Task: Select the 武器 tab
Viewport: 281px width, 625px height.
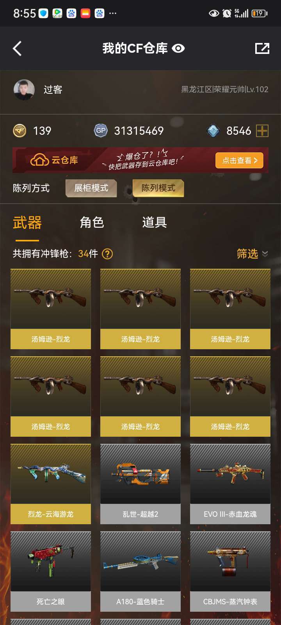Action: tap(27, 223)
